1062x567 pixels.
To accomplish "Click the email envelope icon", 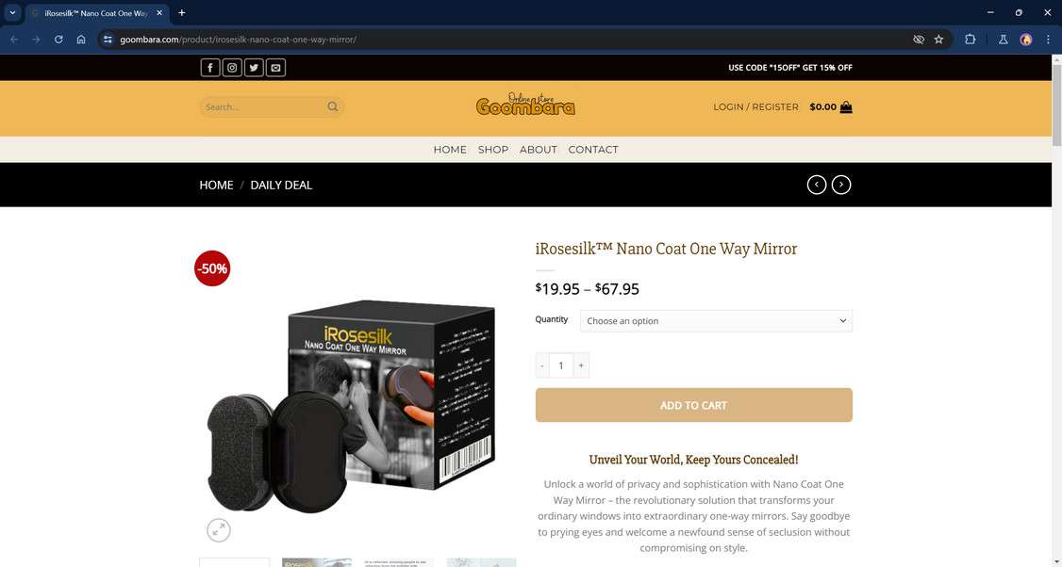I will click(275, 68).
